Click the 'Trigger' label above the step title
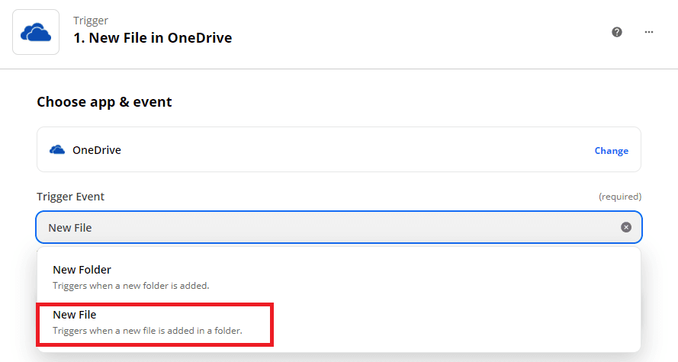 point(90,20)
